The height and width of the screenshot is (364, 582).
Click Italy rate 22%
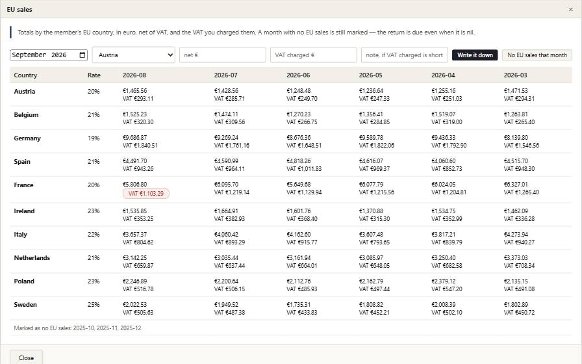tap(94, 235)
